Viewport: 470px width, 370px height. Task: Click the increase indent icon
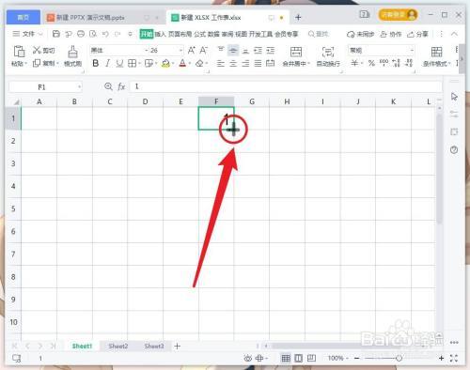[271, 50]
